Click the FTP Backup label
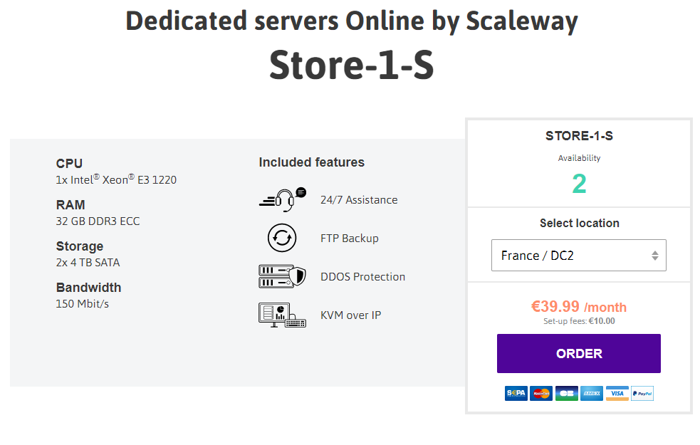Screen dimensions: 700x445 tap(349, 239)
